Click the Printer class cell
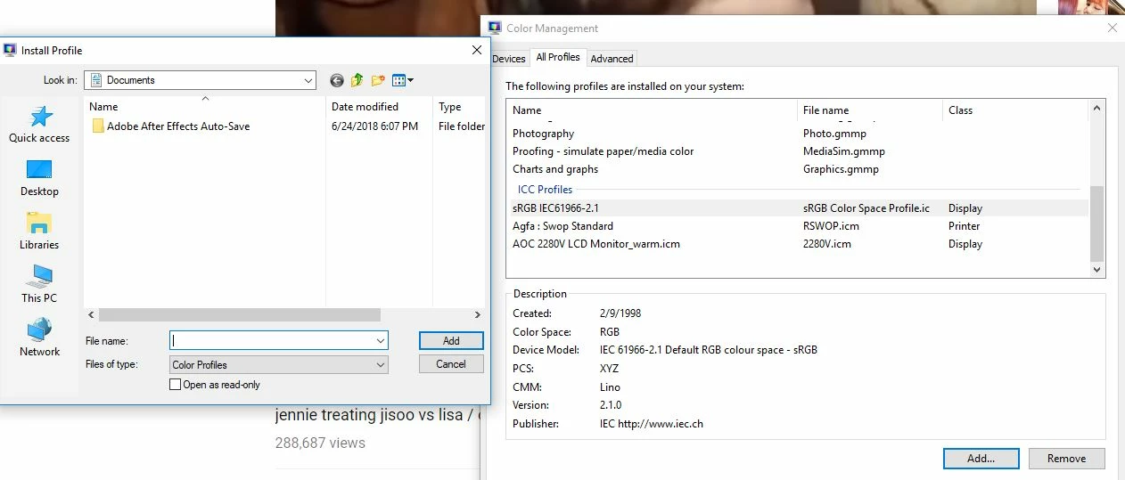The width and height of the screenshot is (1125, 480). coord(965,226)
